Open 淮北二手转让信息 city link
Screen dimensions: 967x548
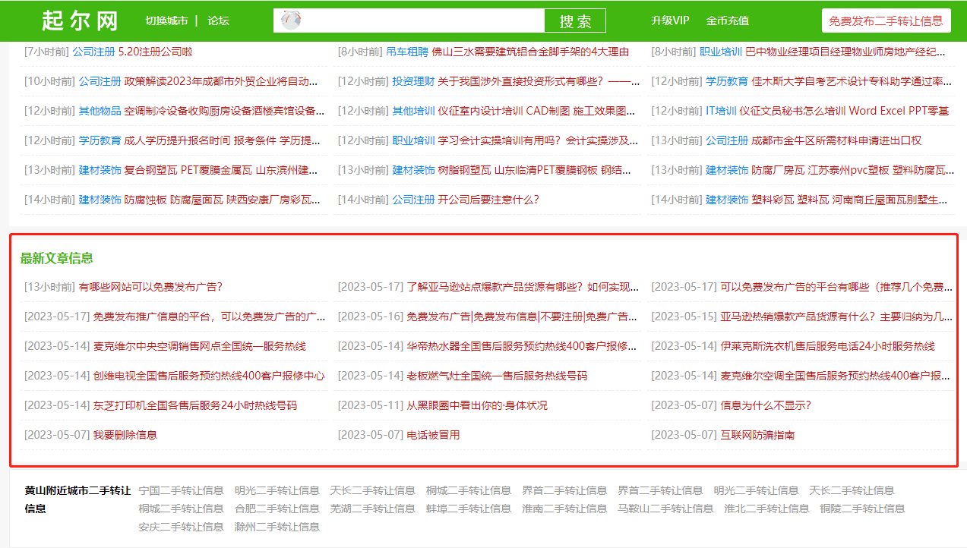766,509
